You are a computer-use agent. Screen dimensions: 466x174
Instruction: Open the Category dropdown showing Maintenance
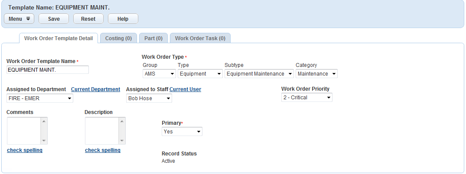(x=316, y=74)
